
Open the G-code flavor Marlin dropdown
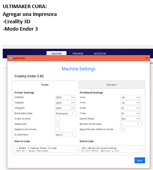(x=65, y=135)
